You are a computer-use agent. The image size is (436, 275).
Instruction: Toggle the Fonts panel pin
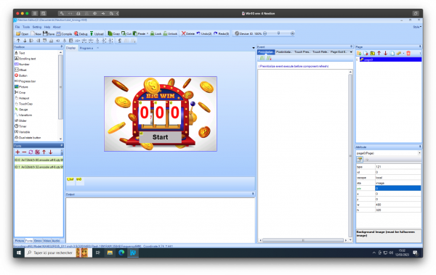tap(62, 145)
